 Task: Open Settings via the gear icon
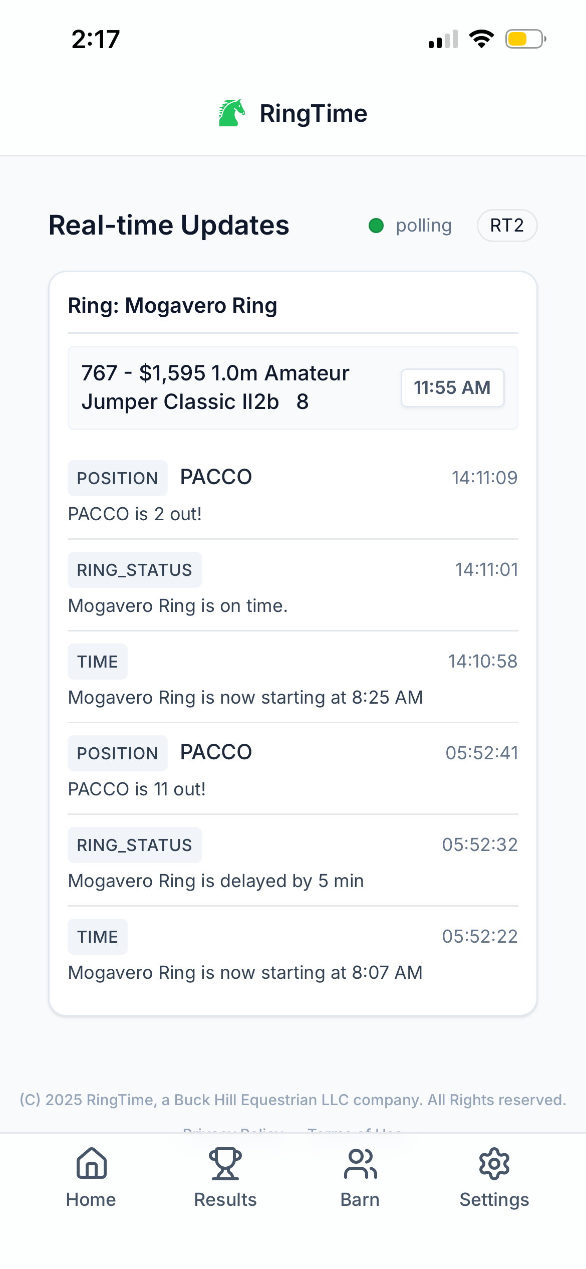coord(494,1163)
